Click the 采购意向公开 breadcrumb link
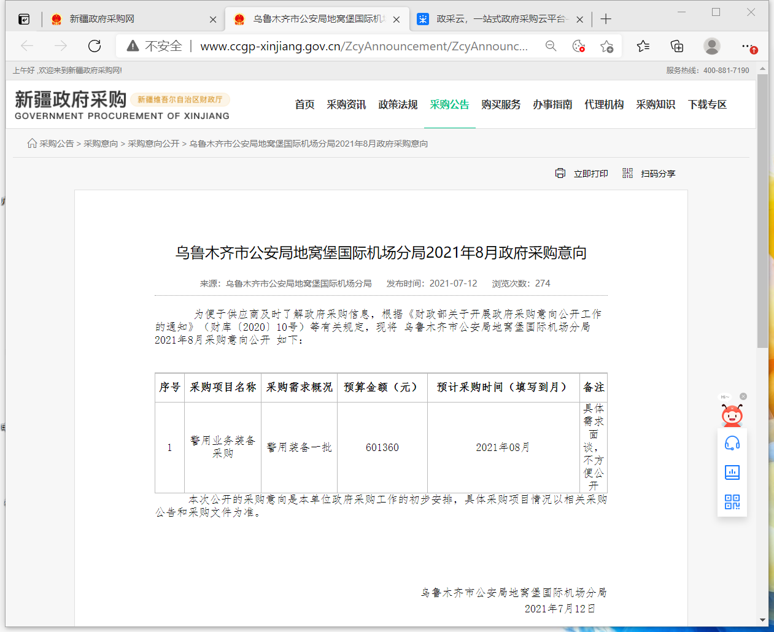Screen dimensions: 774x632 click(153, 144)
